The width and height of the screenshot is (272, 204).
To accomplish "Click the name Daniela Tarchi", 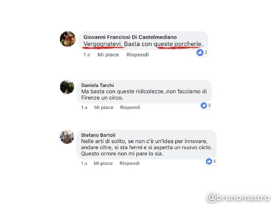I will coord(98,85).
